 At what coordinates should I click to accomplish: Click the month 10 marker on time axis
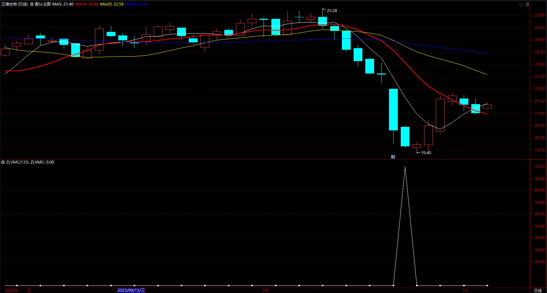click(x=266, y=290)
